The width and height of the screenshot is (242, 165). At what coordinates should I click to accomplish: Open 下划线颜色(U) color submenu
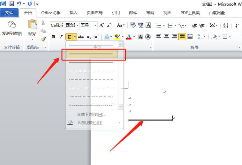coord(90,122)
